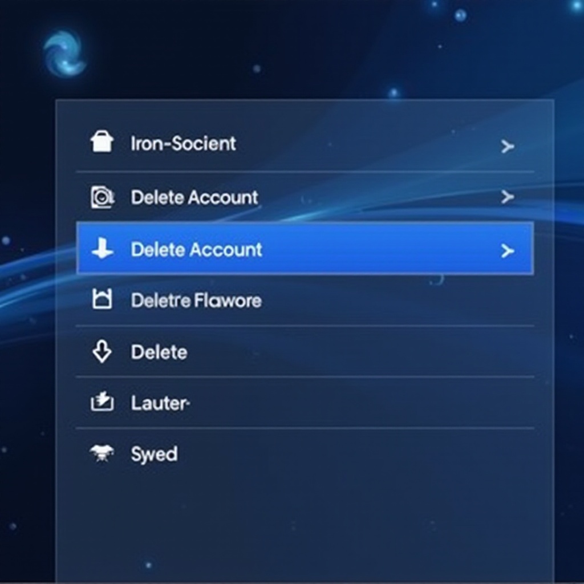Click the highlighted Delete Account option
This screenshot has height=584, width=584.
click(196, 249)
